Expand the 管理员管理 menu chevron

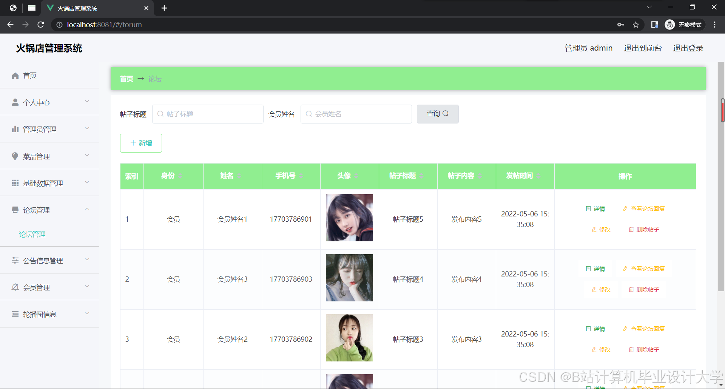tap(87, 128)
